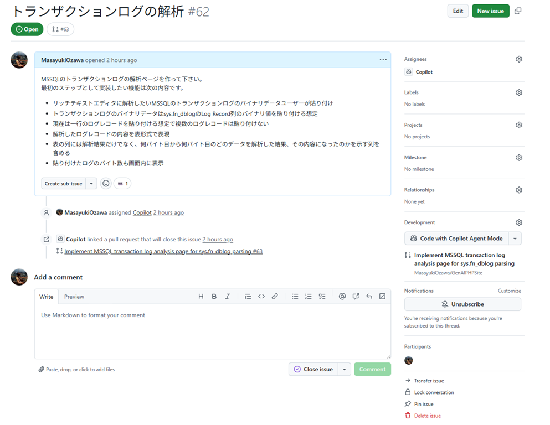Insert a quote block in the comment
This screenshot has height=425, width=550.
tap(248, 297)
